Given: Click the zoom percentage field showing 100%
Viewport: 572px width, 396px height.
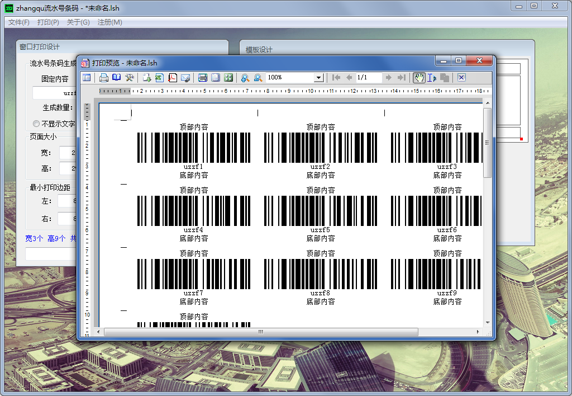Looking at the screenshot, I should click(290, 77).
